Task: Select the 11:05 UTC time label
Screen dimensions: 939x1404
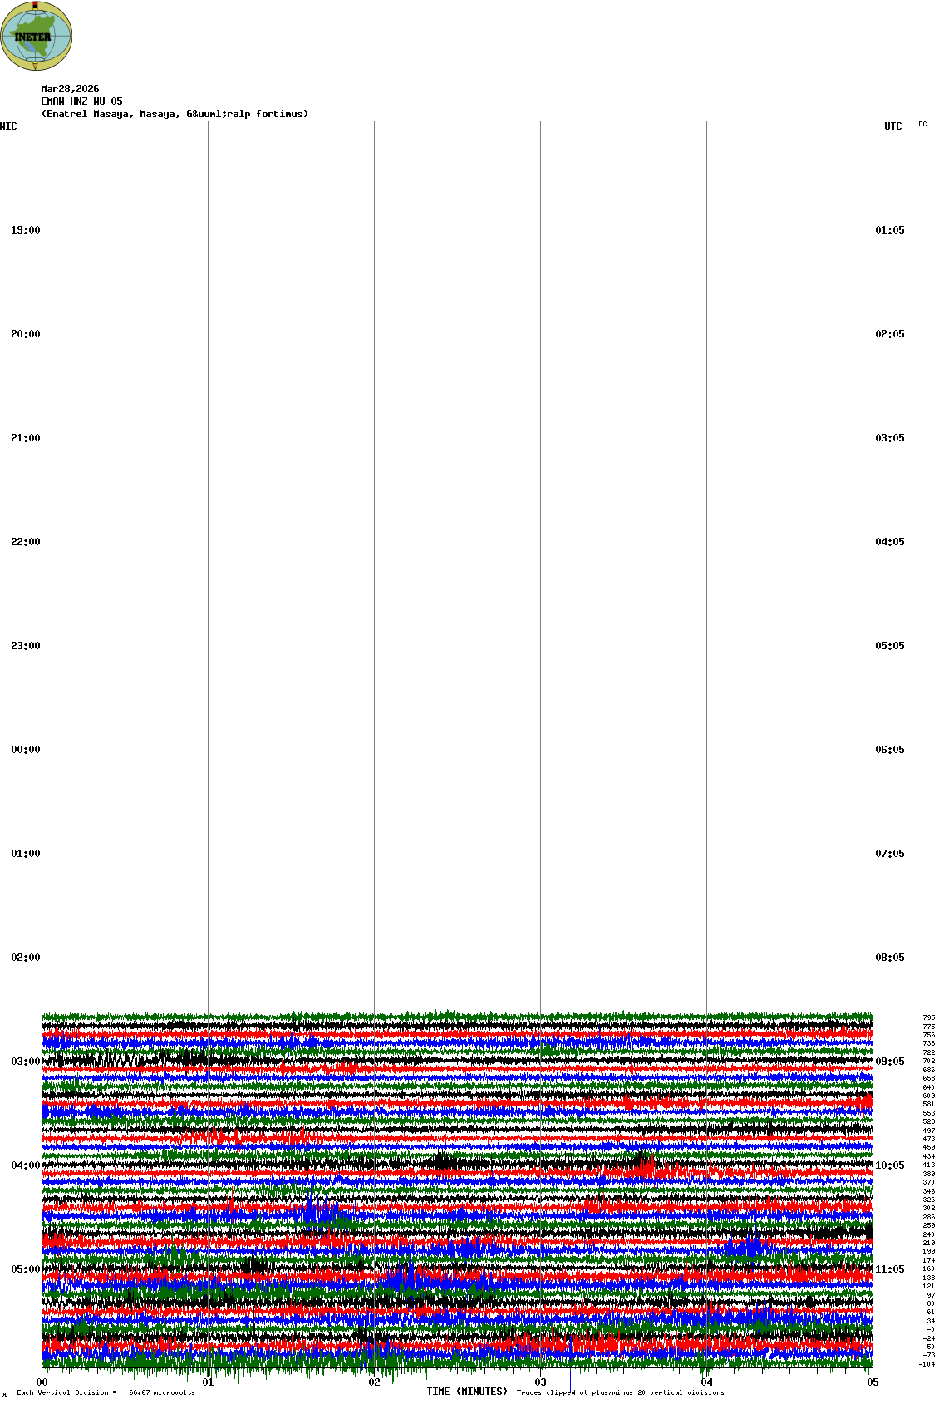Action: pos(889,1269)
